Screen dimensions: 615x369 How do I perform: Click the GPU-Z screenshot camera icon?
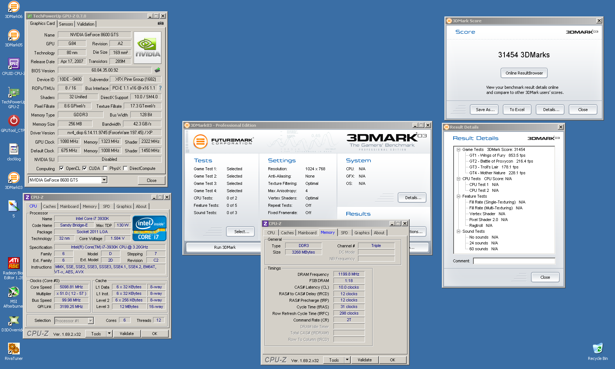(x=161, y=23)
